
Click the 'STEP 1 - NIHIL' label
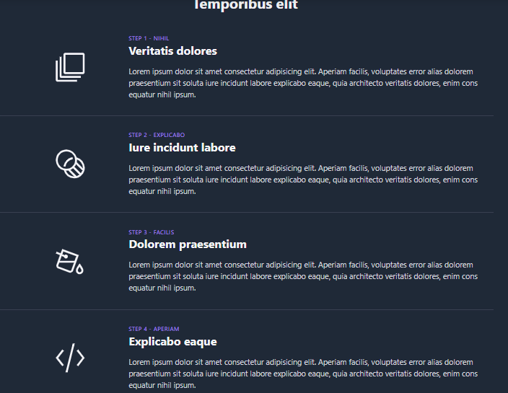(149, 38)
